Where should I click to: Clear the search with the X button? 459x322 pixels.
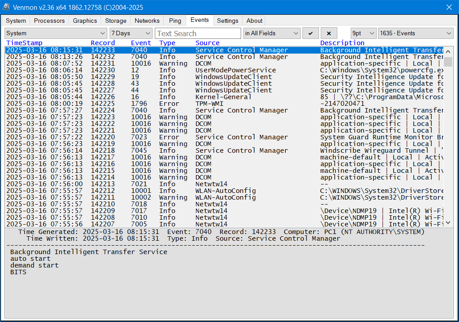coord(329,33)
